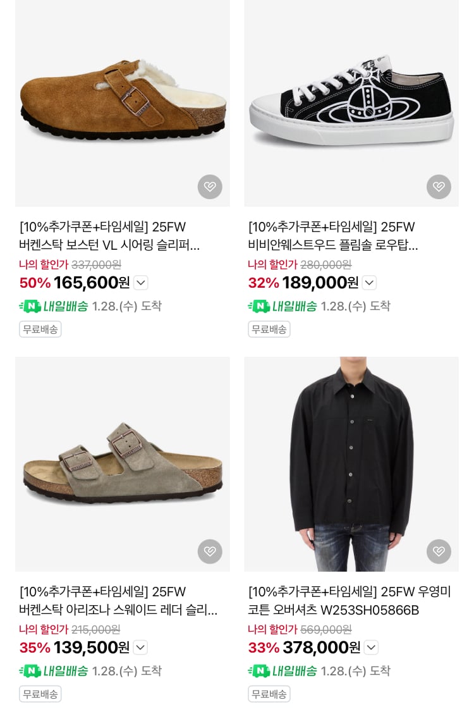This screenshot has height=719, width=474.
Task: Add Birkenstock Boston slipper to wishlist
Action: click(x=210, y=187)
